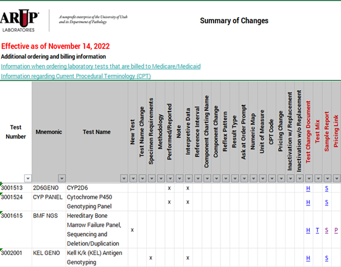Open the Numeric Map filter dropdown
The height and width of the screenshot is (267, 341).
(253, 179)
